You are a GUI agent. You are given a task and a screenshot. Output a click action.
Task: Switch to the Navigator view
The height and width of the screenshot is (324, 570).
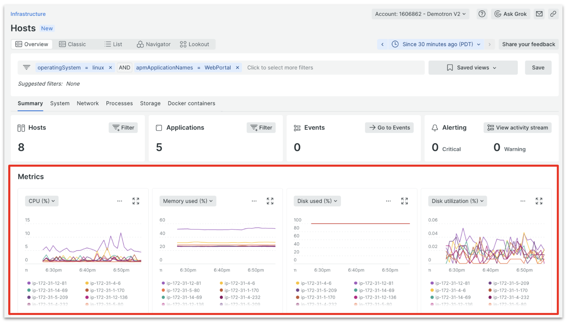153,44
